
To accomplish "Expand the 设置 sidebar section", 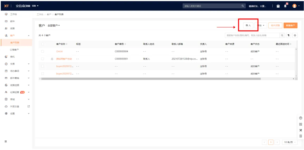I will click(x=29, y=113).
